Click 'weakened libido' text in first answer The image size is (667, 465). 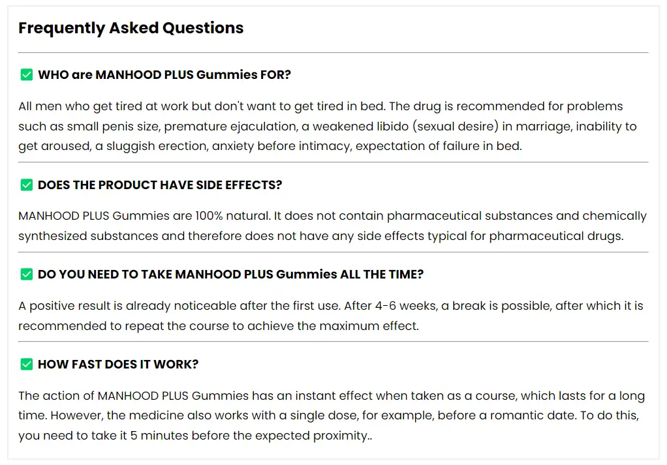click(362, 127)
